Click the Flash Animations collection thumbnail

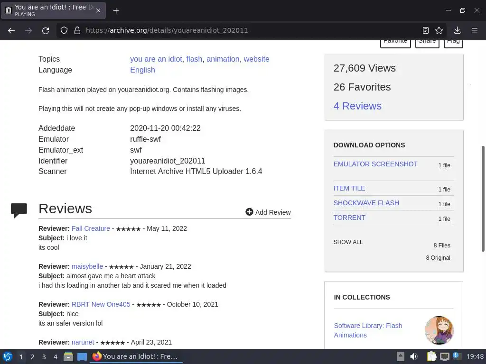click(x=439, y=330)
